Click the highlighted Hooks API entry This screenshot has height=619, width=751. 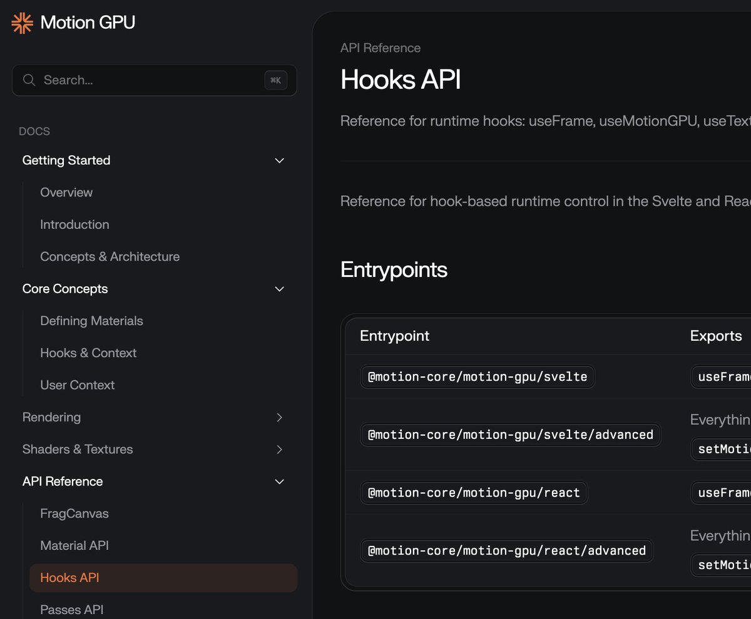point(69,577)
